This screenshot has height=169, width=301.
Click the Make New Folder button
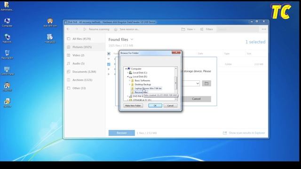pos(133,106)
